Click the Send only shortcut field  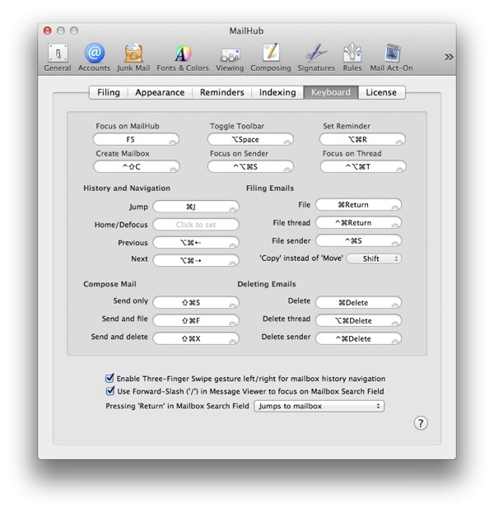tap(196, 302)
